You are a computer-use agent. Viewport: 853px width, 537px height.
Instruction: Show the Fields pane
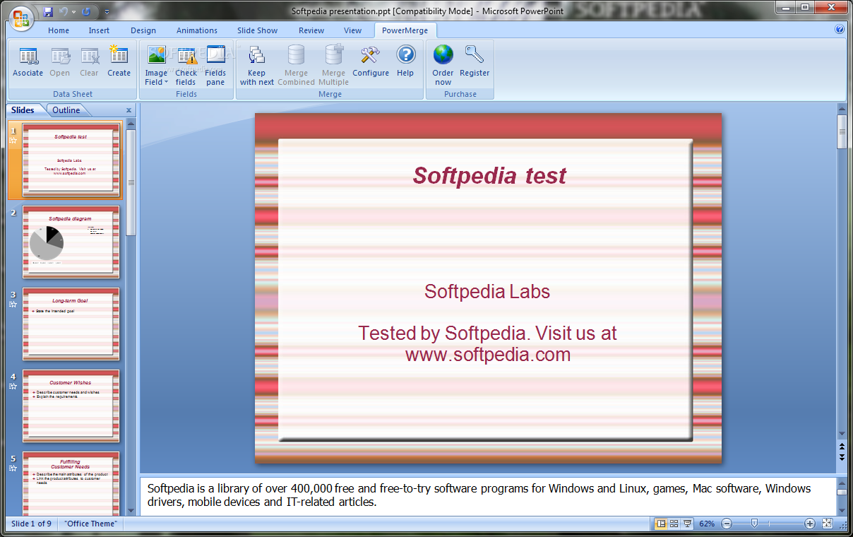(x=215, y=66)
